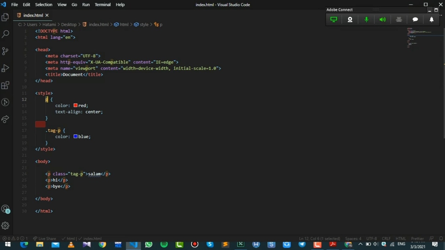Open the Source Control view
Screen dimensions: 445x250
click(x=5, y=51)
